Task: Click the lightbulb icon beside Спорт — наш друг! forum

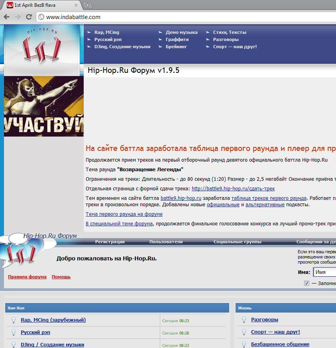Action: click(x=244, y=332)
